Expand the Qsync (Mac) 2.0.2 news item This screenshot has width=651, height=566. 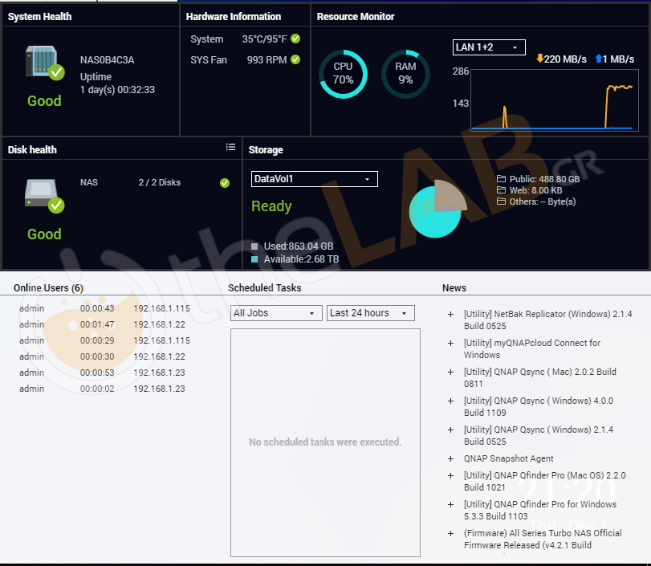[450, 372]
